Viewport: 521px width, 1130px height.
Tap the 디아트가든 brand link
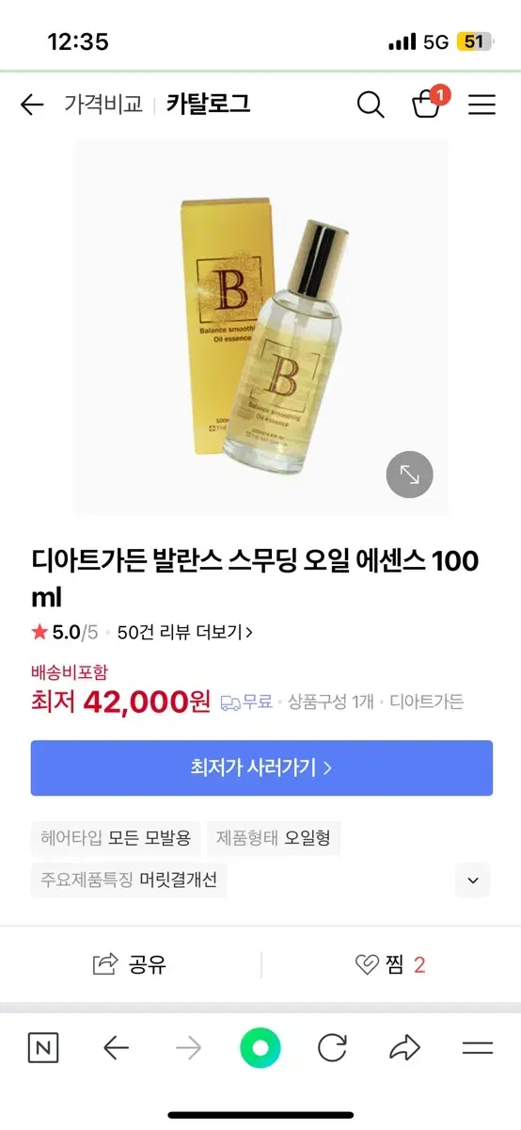(427, 702)
